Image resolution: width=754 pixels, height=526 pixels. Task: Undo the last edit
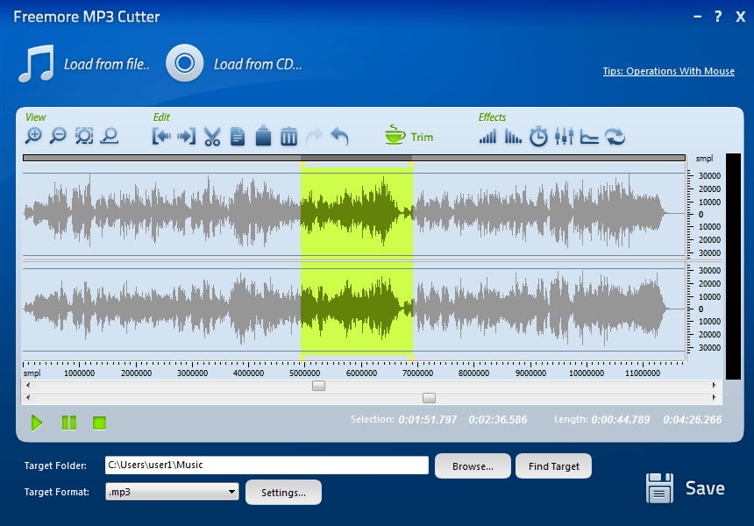click(x=338, y=136)
